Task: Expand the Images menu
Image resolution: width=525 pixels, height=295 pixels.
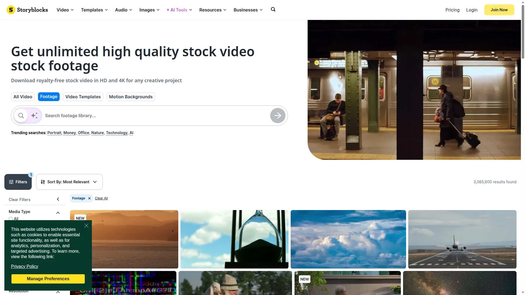Action: tap(149, 10)
